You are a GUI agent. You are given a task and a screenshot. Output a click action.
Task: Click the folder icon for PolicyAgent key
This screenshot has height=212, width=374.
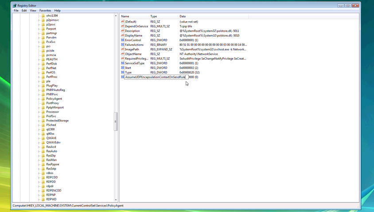tap(43, 98)
